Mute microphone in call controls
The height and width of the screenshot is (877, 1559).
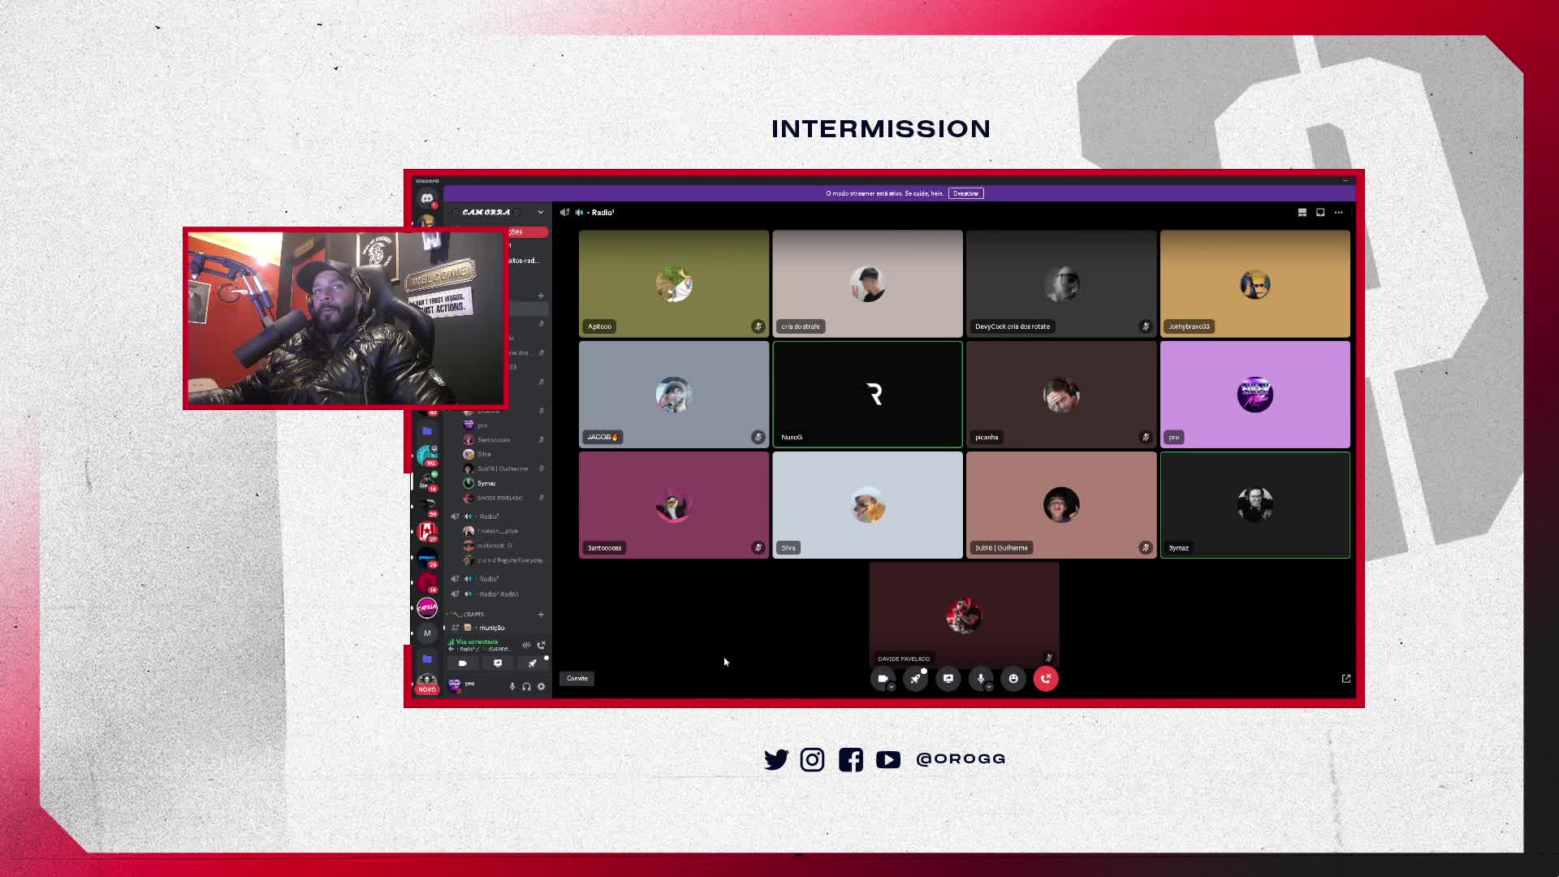(981, 679)
